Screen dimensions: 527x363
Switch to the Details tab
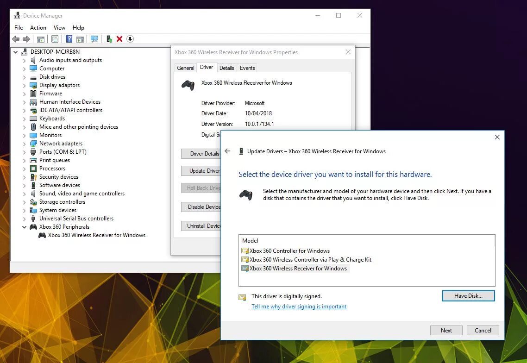pyautogui.click(x=226, y=68)
